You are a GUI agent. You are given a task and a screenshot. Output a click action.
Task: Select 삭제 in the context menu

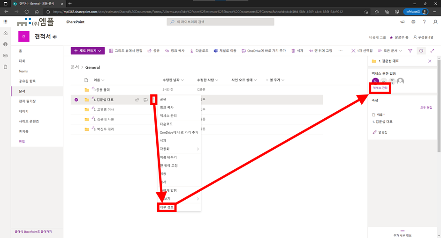(x=179, y=140)
